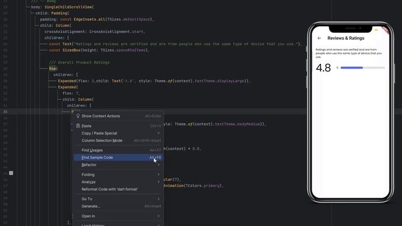Click the 'const SizedBox(height: TSizes.spaceBtwItems)' line
This screenshot has height=226, width=402.
pos(99,50)
